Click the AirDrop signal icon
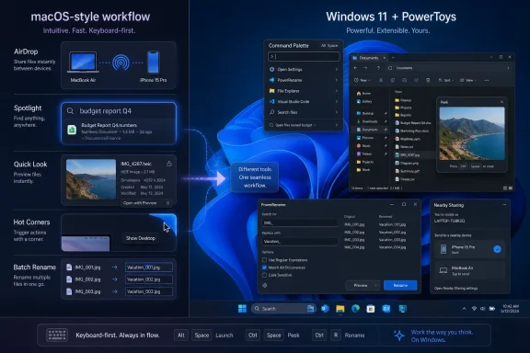530x353 pixels. tap(121, 63)
